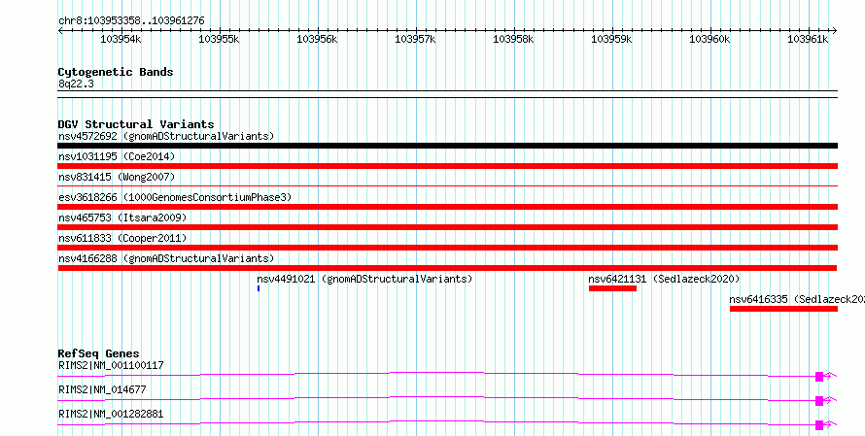Screen dimensions: 865x436
Task: Open variant label nsv465753 (Itsara2009)
Action: tap(122, 218)
